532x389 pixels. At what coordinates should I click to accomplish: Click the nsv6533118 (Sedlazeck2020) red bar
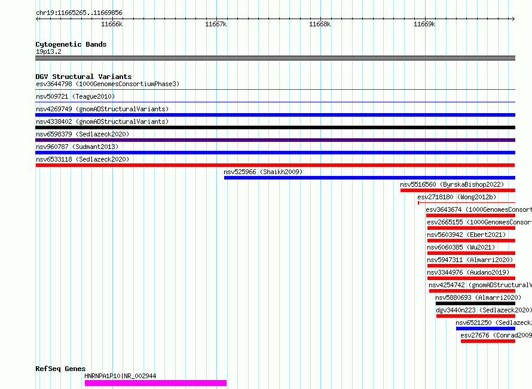tap(275, 165)
